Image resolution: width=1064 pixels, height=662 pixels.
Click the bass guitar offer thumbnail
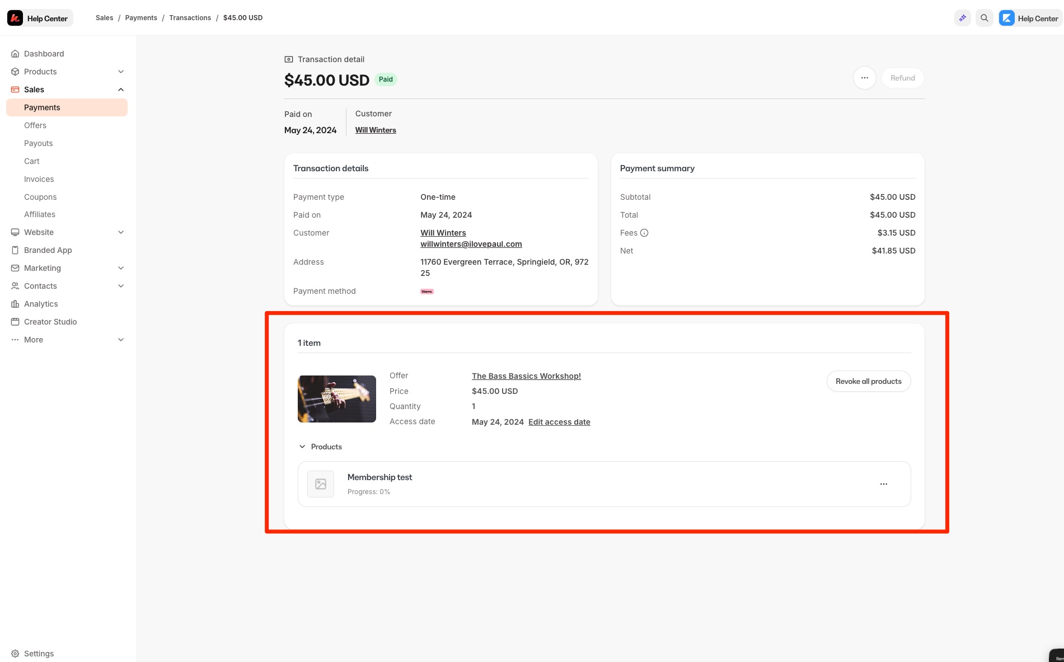coord(337,399)
